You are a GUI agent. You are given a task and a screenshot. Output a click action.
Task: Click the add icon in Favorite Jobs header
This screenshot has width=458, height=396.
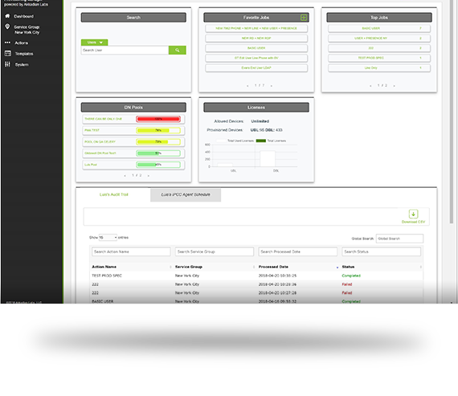[304, 18]
